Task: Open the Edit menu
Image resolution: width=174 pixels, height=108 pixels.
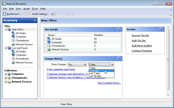Action: pos(11,9)
